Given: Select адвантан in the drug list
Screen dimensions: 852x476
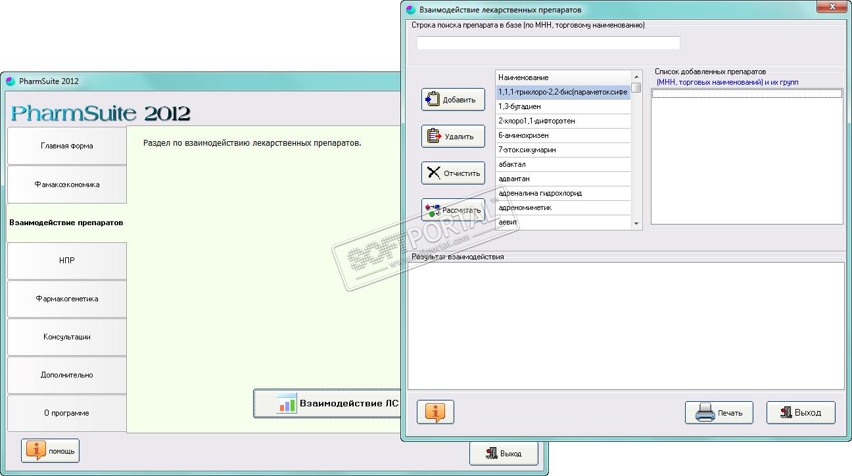Looking at the screenshot, I should pyautogui.click(x=563, y=179).
